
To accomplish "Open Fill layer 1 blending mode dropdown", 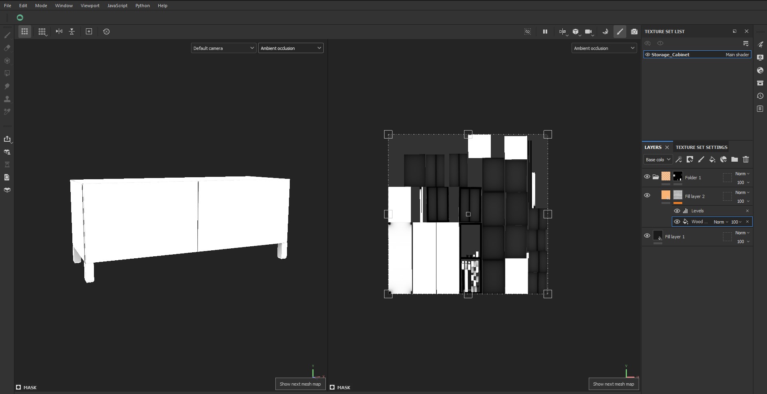I will click(x=742, y=233).
